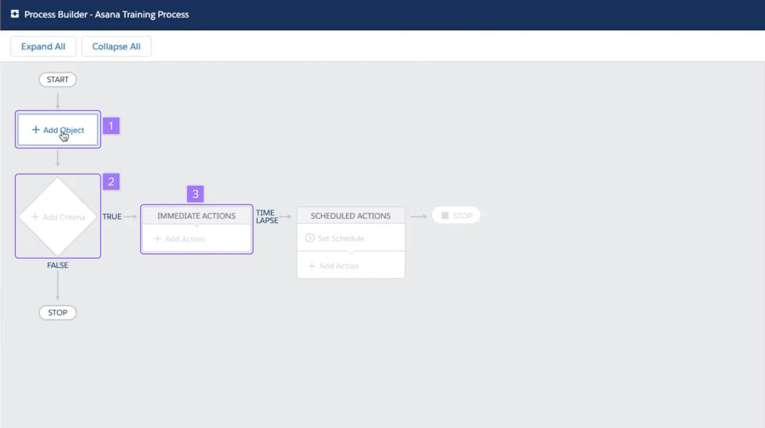Screen dimensions: 765x428
Task: Open the Add Object panel
Action: [x=57, y=130]
